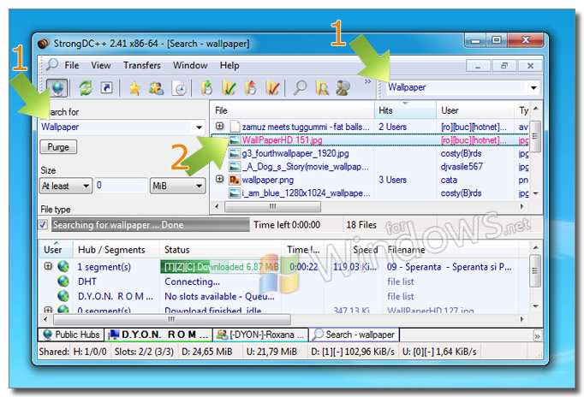Open Favorite Hubs star icon

pyautogui.click(x=134, y=88)
